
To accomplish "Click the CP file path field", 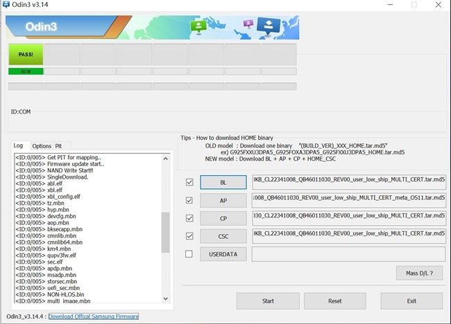I will [x=349, y=218].
